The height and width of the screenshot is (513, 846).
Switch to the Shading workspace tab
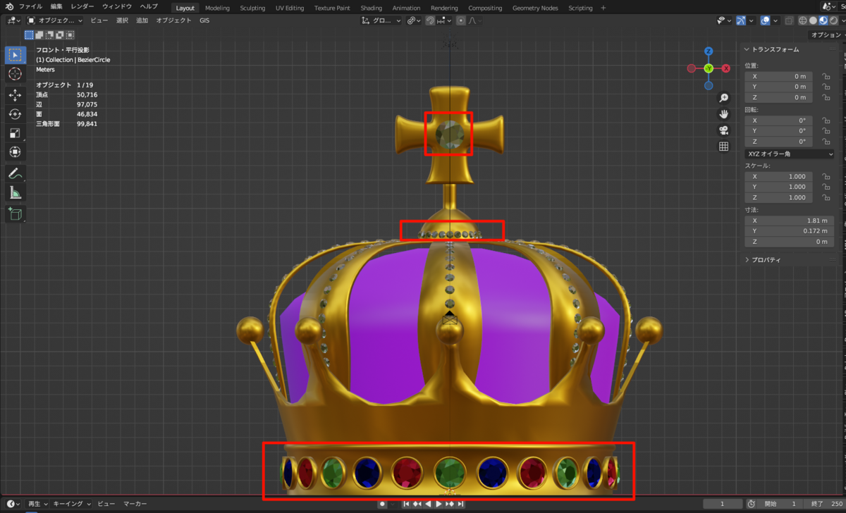(371, 8)
